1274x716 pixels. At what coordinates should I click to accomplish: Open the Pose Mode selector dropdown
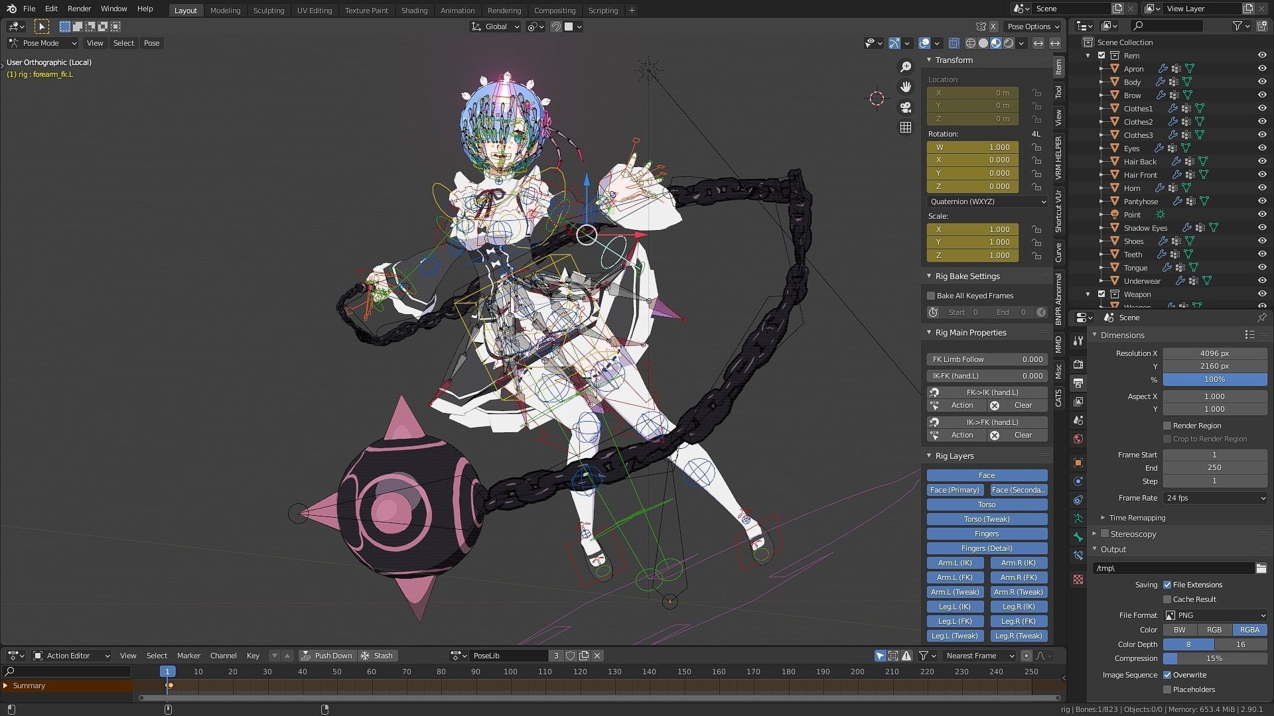[42, 43]
